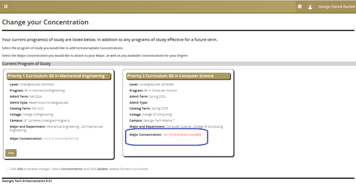Click 'Your current program(s) of study' intro sentence
This screenshot has width=356, height=191.
click(110, 40)
